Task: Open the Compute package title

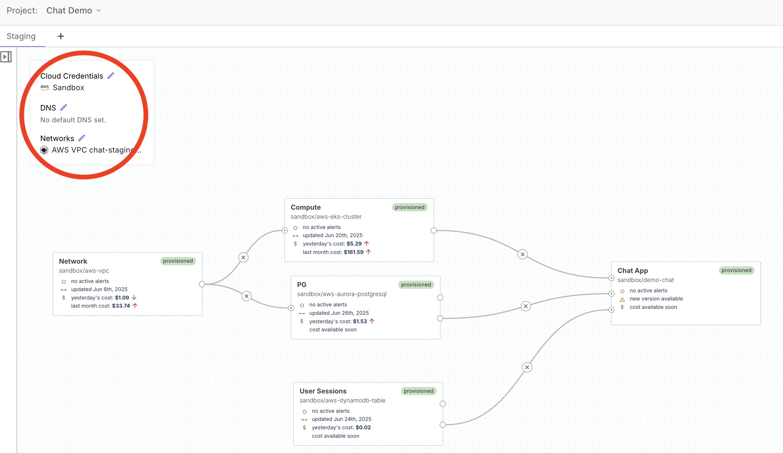Action: click(x=306, y=207)
